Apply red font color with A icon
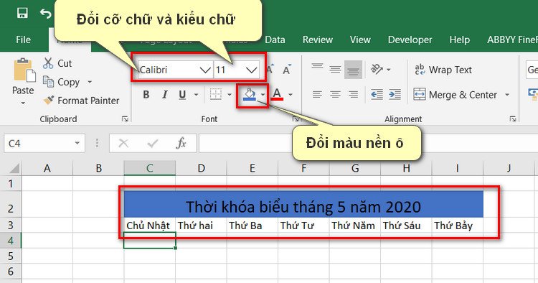Screen dimensions: 538x283 (277, 94)
